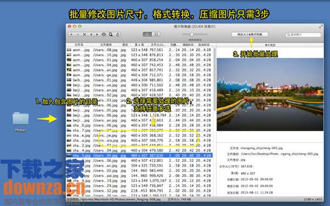Click the fullscreen arrows icon in title bar
The height and width of the screenshot is (206, 330).
pyautogui.click(x=321, y=26)
